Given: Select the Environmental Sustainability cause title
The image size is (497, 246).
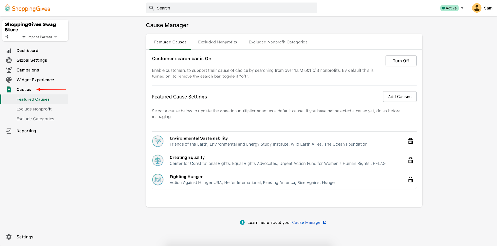Looking at the screenshot, I should [199, 138].
